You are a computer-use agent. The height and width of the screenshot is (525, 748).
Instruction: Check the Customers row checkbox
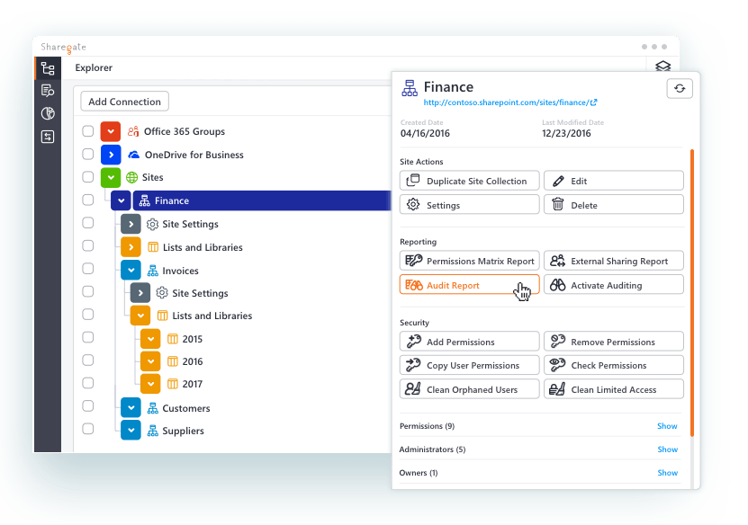88,406
